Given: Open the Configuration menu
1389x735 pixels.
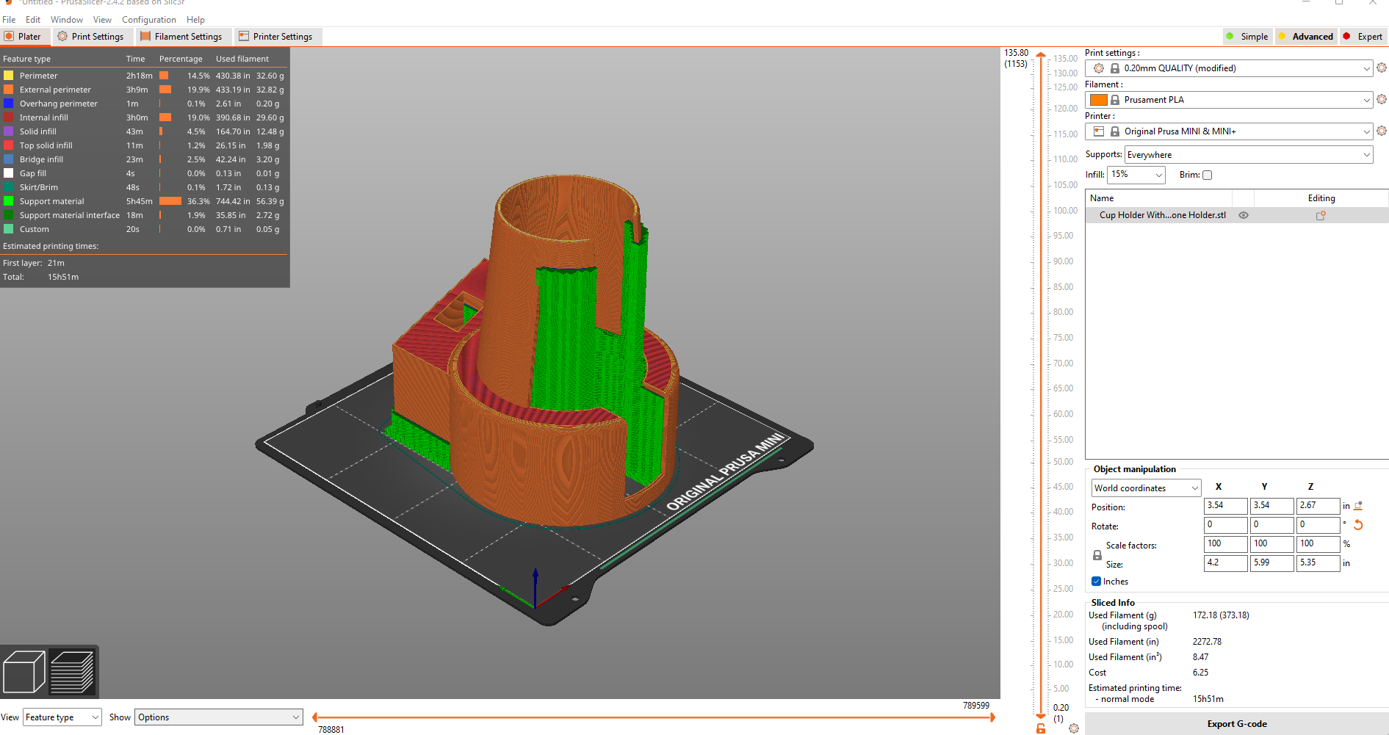Looking at the screenshot, I should [148, 19].
